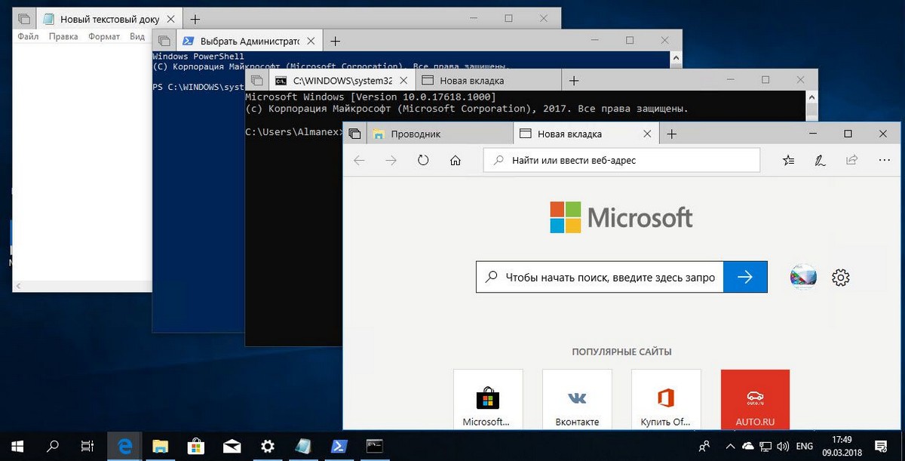This screenshot has height=461, width=905.
Task: Show previous tabs icon in Notepad window
Action: click(24, 18)
